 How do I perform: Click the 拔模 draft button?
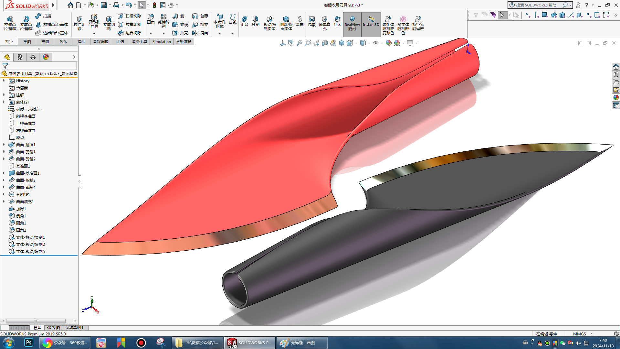click(x=180, y=24)
